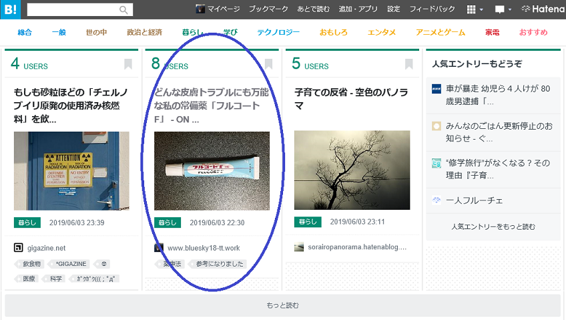Click the 科学 tag
Image resolution: width=566 pixels, height=320 pixels.
(54, 279)
